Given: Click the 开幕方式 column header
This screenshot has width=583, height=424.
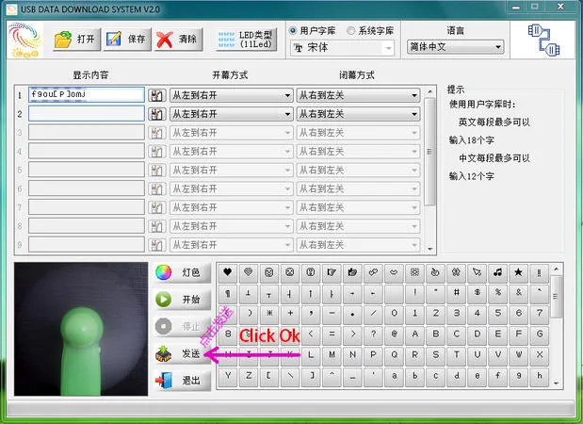Looking at the screenshot, I should tap(230, 75).
